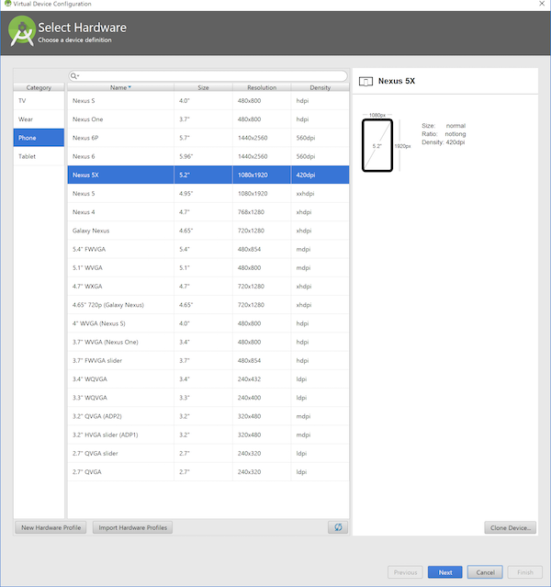Sort by the Name column header
The height and width of the screenshot is (587, 551).
tap(120, 87)
